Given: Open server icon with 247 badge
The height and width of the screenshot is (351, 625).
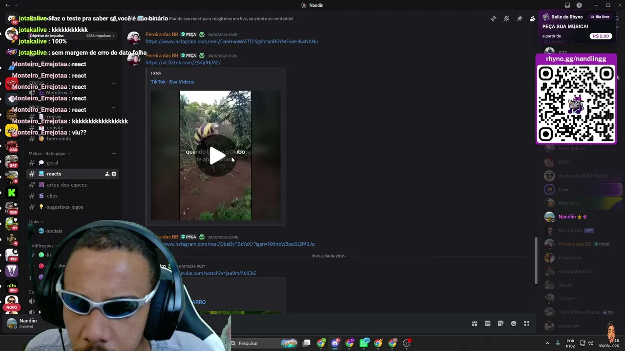Looking at the screenshot, I should 12,161.
